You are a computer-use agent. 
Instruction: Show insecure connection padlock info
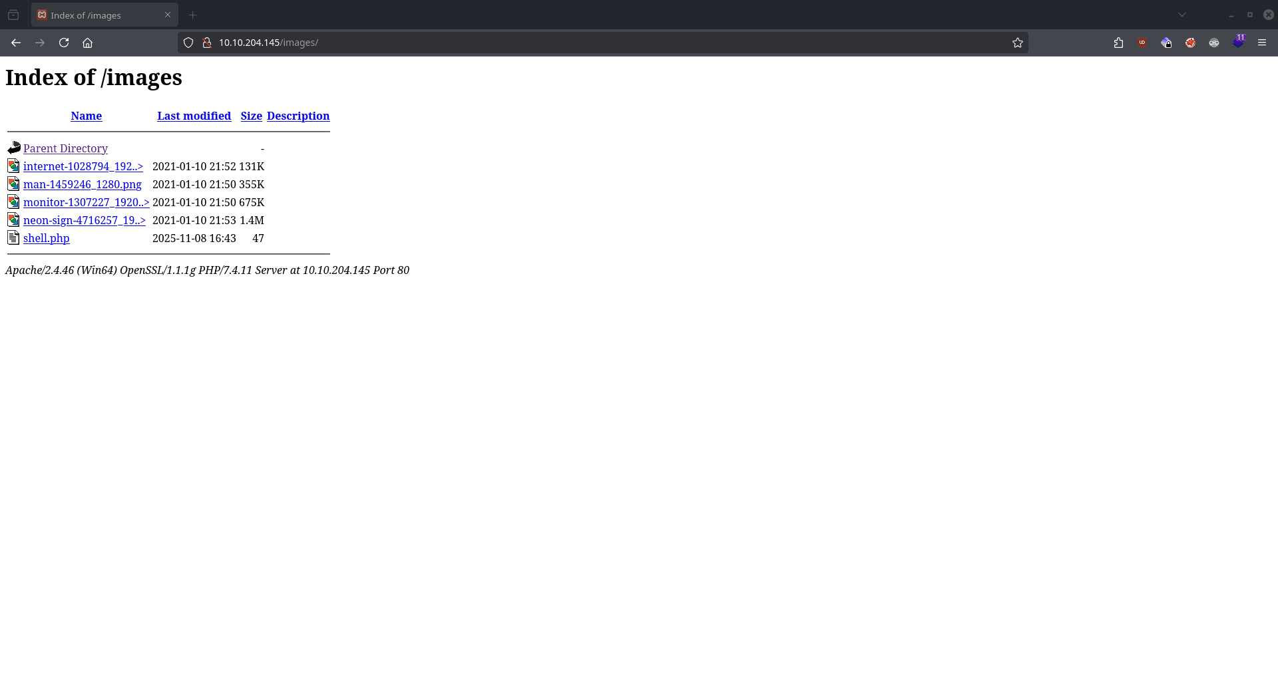[x=207, y=43]
